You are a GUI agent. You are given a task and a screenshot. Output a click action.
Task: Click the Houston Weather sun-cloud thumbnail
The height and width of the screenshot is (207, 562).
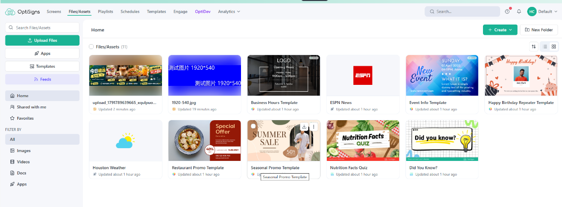pyautogui.click(x=125, y=141)
